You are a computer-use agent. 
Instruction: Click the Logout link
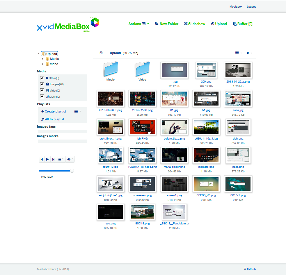(x=251, y=6)
